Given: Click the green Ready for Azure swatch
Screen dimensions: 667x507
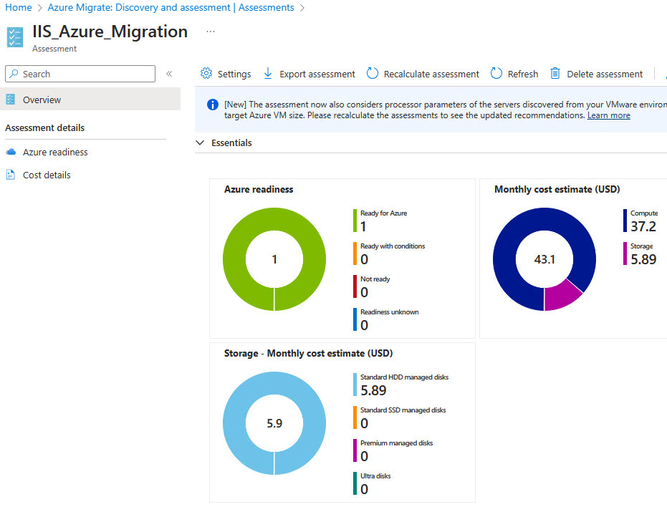Looking at the screenshot, I should pos(355,221).
